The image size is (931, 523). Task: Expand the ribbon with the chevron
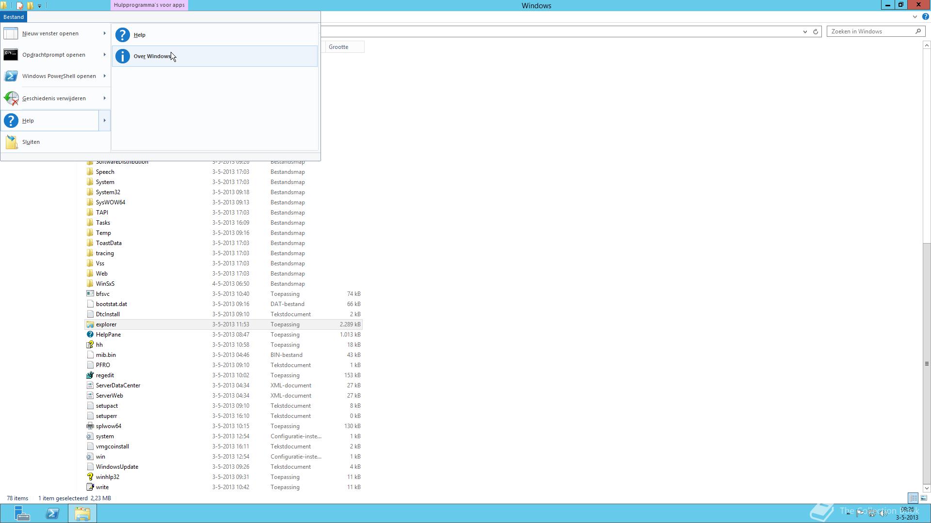click(x=915, y=17)
